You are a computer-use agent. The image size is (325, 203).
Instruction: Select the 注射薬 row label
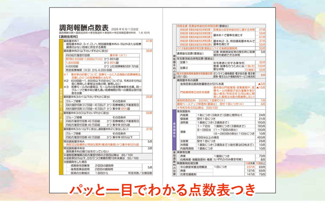pos(184,141)
